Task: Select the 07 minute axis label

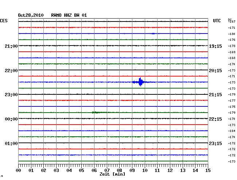Action: tap(107, 171)
